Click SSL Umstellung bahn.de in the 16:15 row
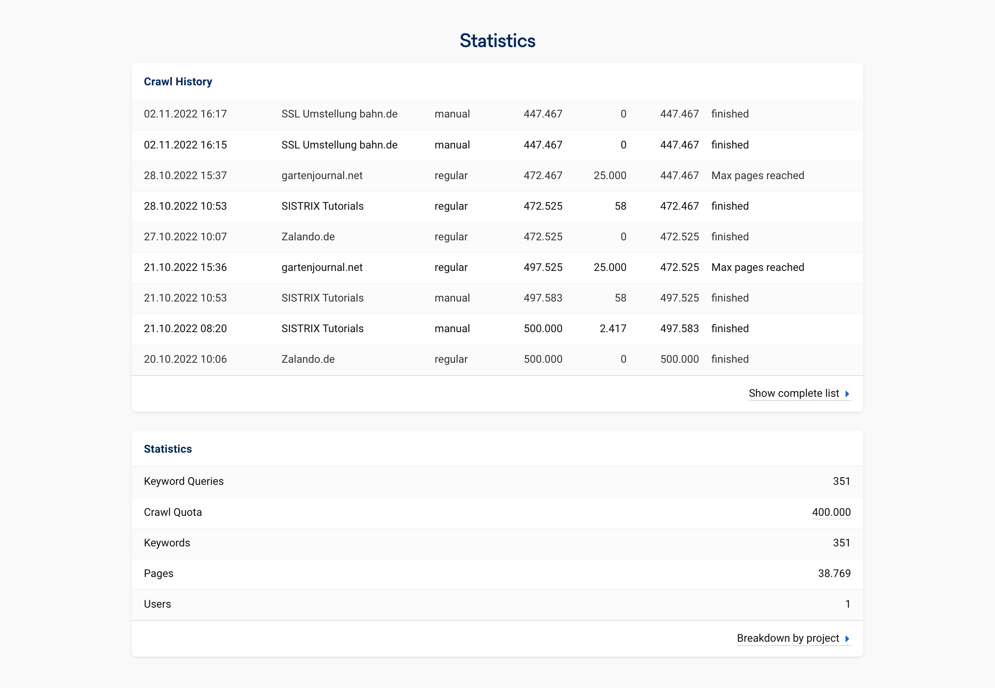 339,145
